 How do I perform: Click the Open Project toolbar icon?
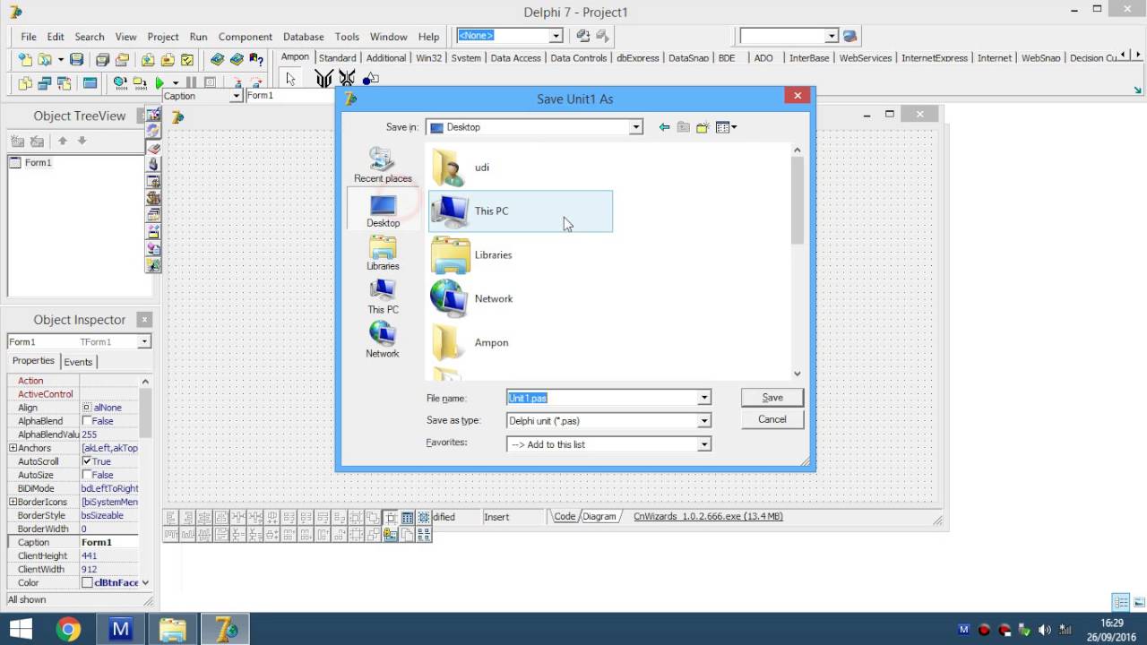pos(122,60)
